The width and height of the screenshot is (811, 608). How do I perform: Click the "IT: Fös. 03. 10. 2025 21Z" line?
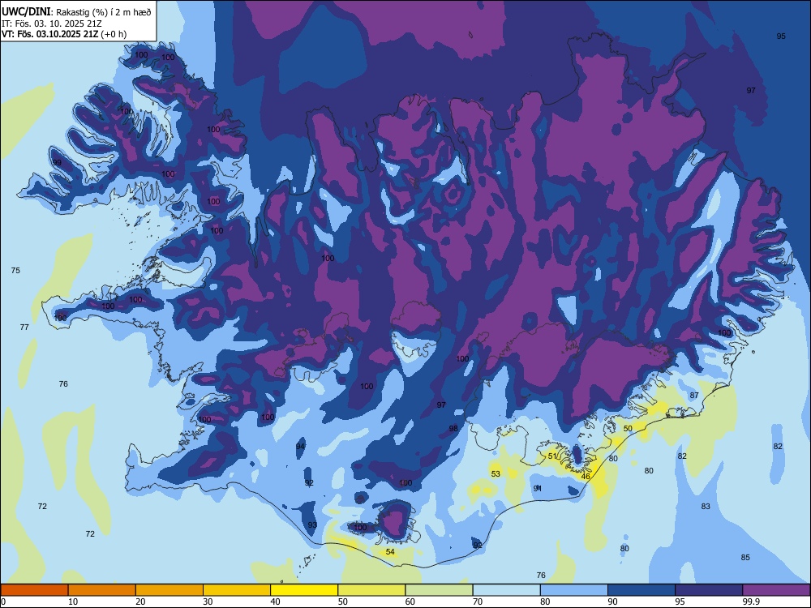tap(52, 24)
